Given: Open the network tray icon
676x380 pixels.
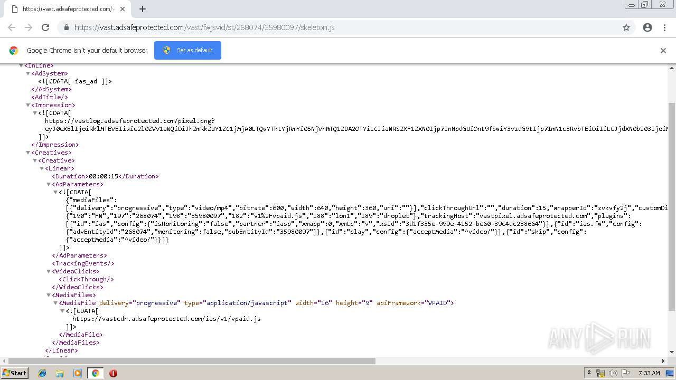Looking at the screenshot, I should point(600,373).
